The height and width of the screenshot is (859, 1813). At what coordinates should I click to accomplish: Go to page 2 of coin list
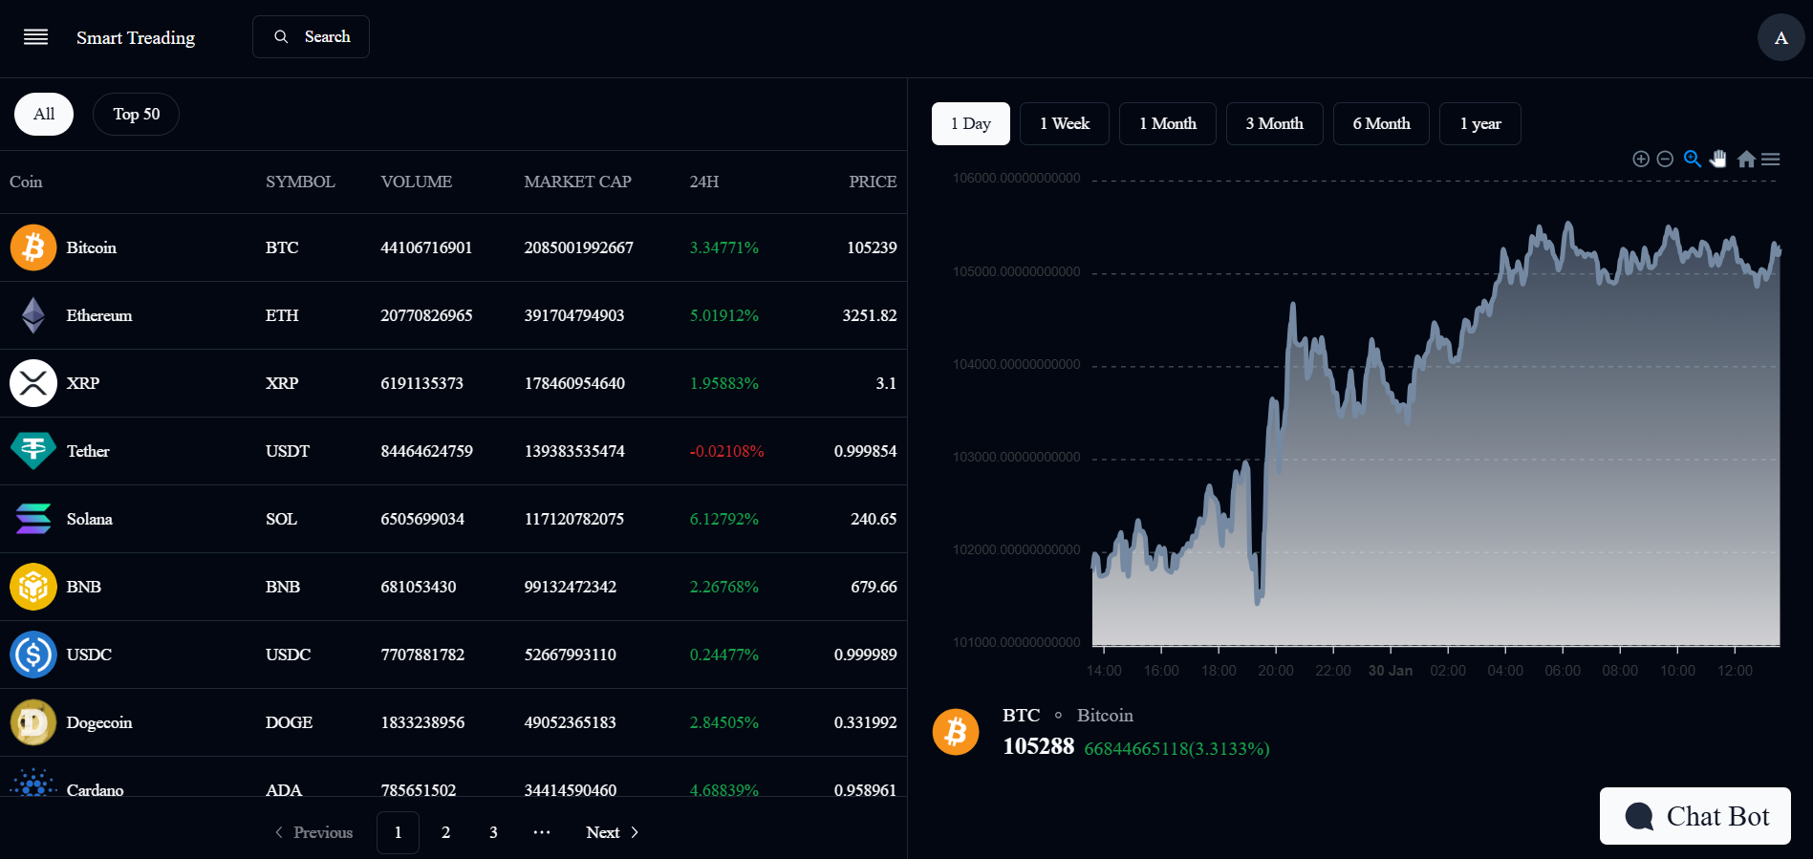click(445, 832)
